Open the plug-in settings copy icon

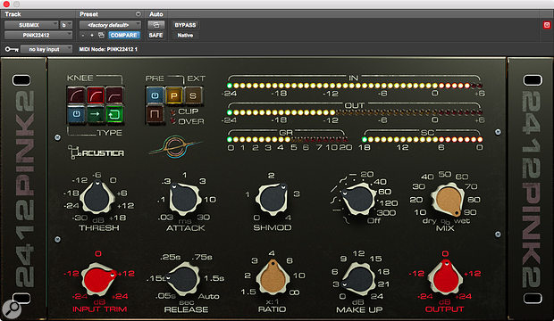[x=101, y=35]
